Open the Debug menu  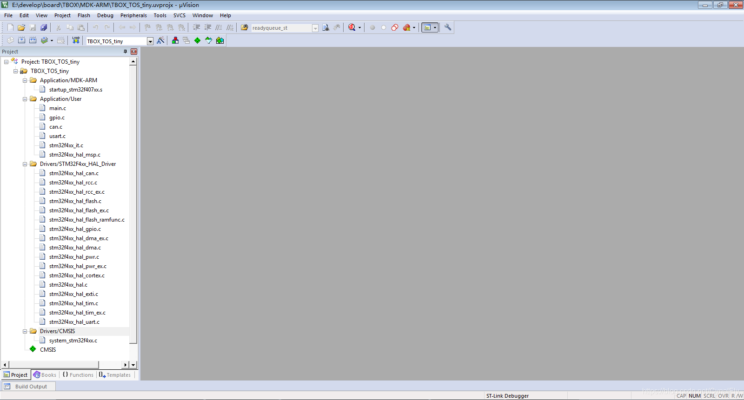coord(105,15)
